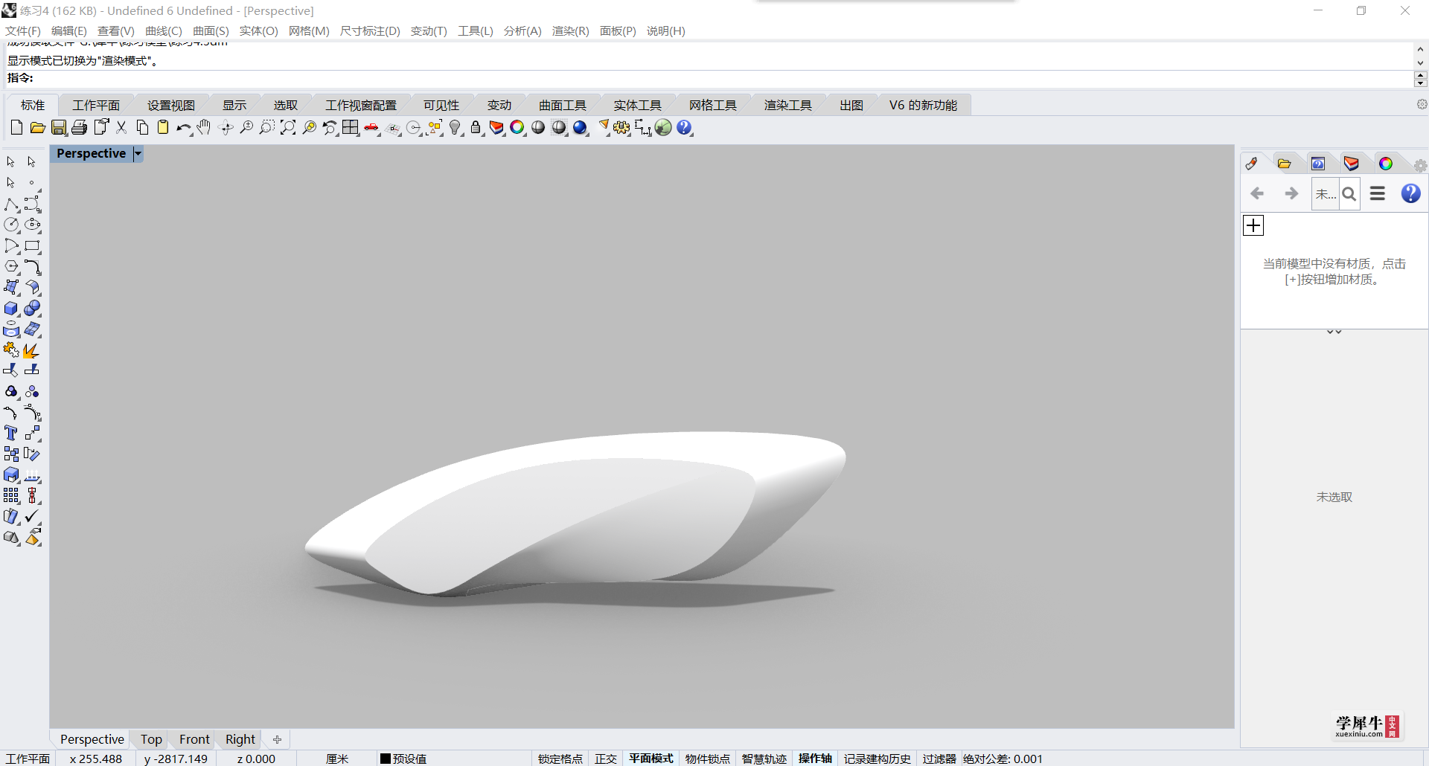The width and height of the screenshot is (1429, 766).
Task: Open Layers via toolbar layer icon
Action: pyautogui.click(x=496, y=128)
